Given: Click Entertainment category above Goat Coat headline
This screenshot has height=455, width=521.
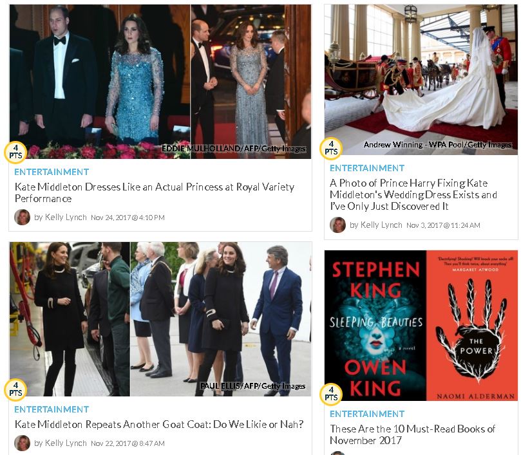Looking at the screenshot, I should 52,409.
